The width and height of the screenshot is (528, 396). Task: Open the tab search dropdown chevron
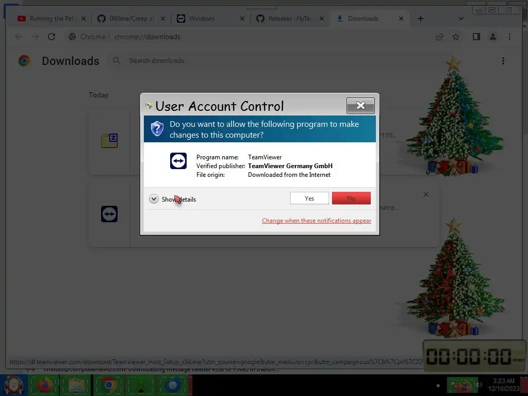coord(461,19)
